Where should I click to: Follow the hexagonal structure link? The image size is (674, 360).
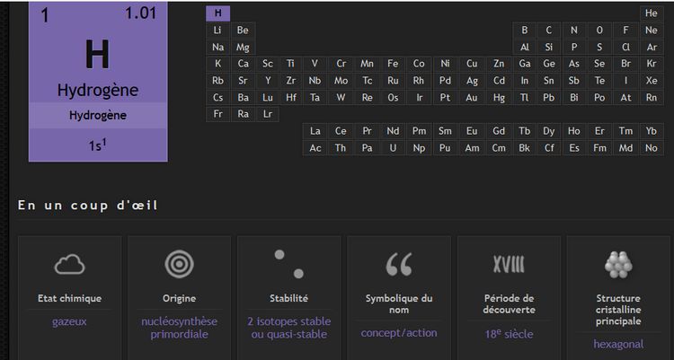(618, 344)
